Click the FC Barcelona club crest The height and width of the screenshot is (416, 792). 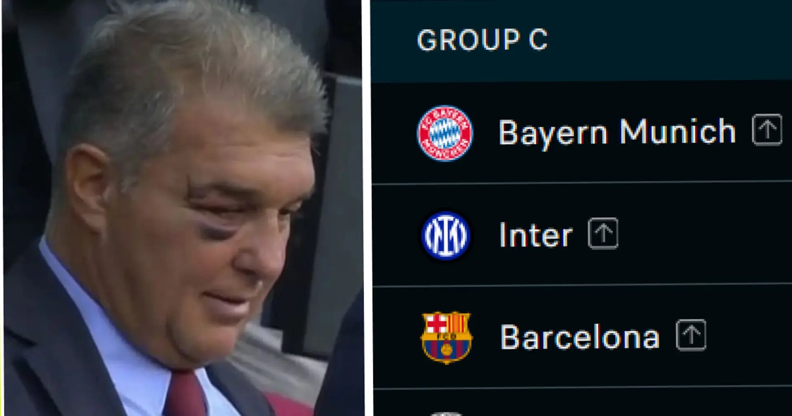coord(446,337)
